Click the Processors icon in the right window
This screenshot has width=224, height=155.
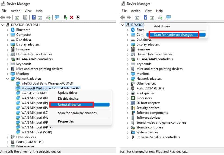(133, 98)
